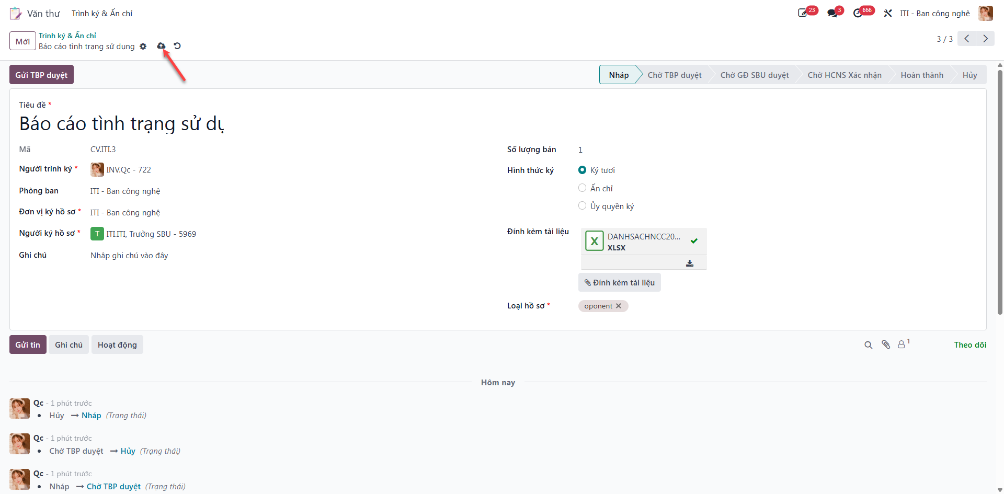Select Ủy quyền ký signing option
This screenshot has width=1004, height=494.
[582, 205]
